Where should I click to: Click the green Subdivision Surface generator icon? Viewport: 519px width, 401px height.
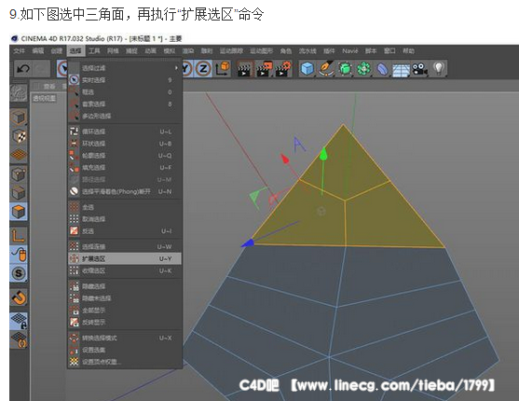pyautogui.click(x=345, y=69)
